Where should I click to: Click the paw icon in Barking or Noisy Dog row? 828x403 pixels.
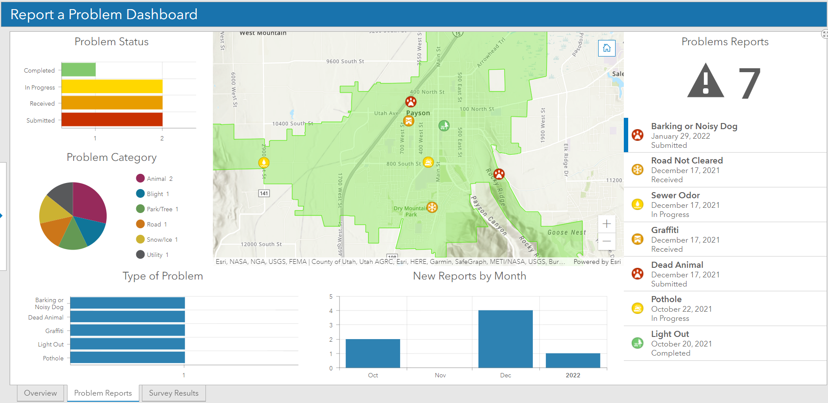(x=637, y=135)
